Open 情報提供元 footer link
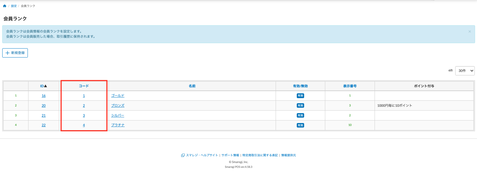 [x=288, y=155]
